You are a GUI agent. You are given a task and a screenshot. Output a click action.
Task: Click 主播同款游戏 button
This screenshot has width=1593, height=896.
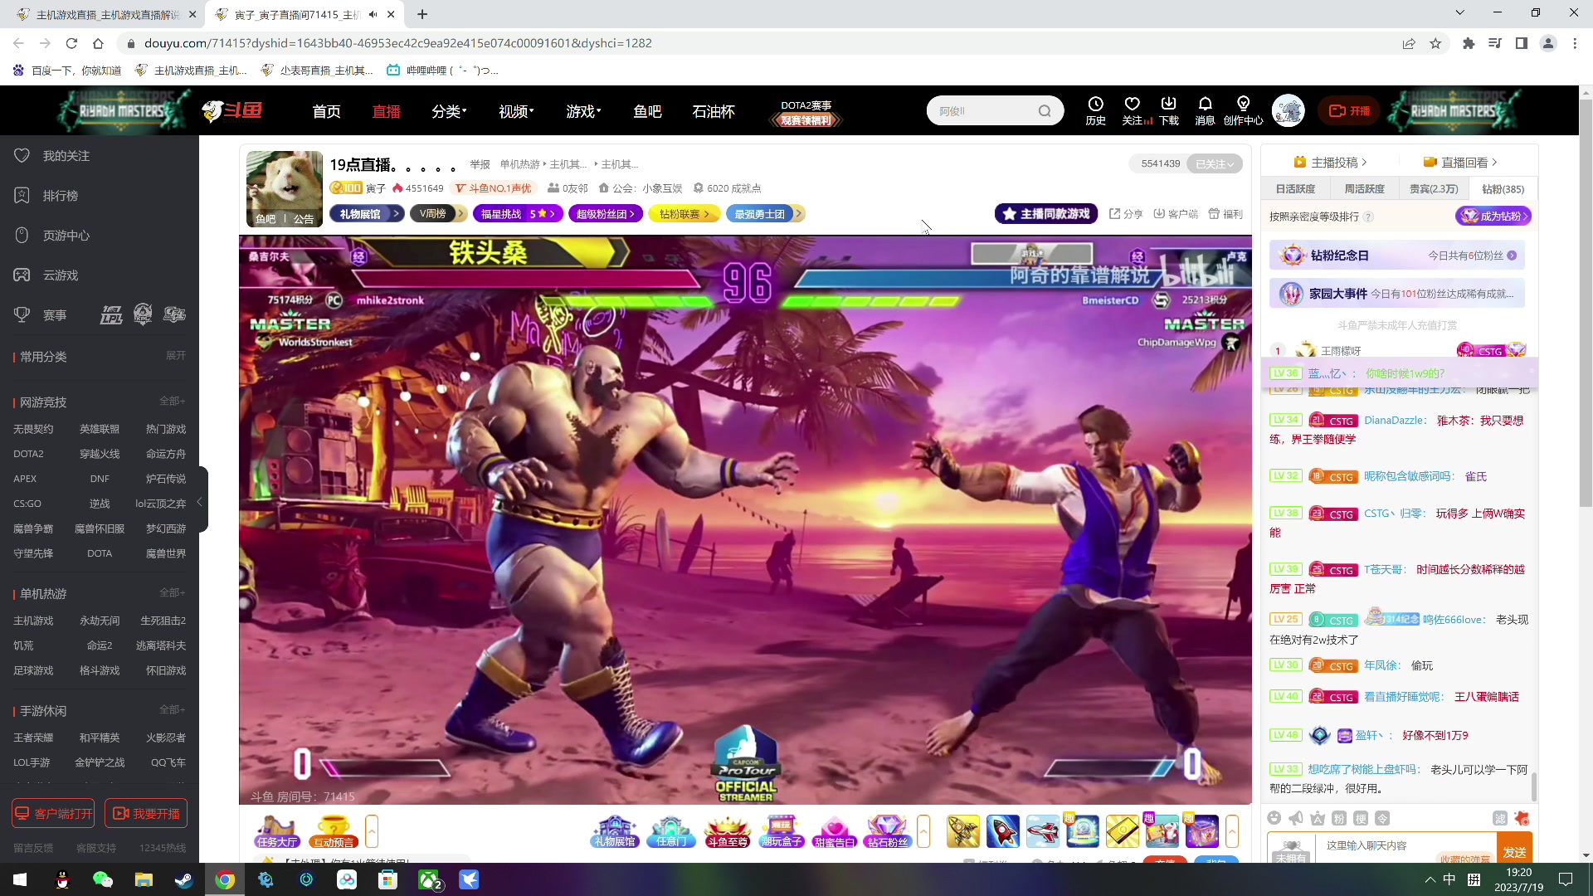pos(1046,214)
